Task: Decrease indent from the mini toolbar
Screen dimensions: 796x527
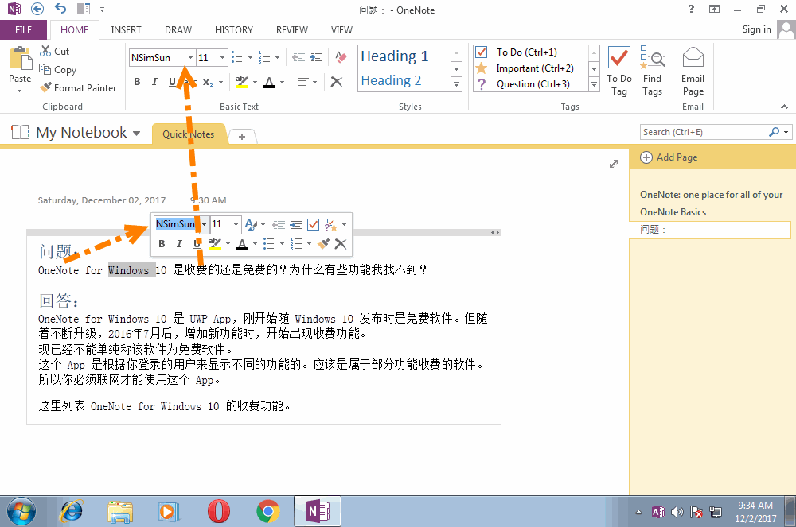Action: 278,224
